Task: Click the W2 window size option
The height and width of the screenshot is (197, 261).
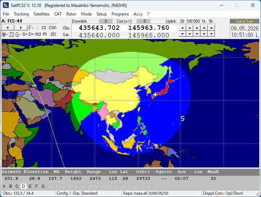Action: pyautogui.click(x=38, y=34)
